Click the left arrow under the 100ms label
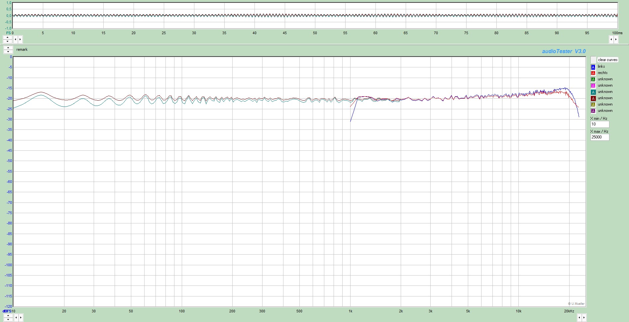Screen dimensions: 629x322 [x=611, y=40]
